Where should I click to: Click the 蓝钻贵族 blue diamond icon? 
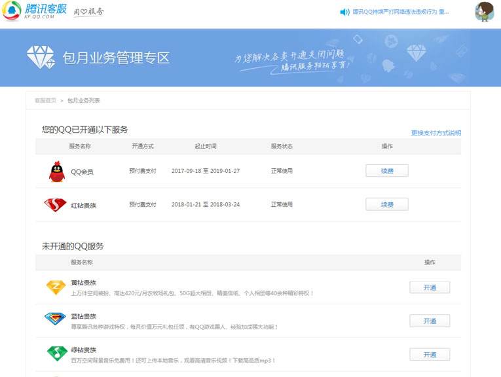[56, 321]
